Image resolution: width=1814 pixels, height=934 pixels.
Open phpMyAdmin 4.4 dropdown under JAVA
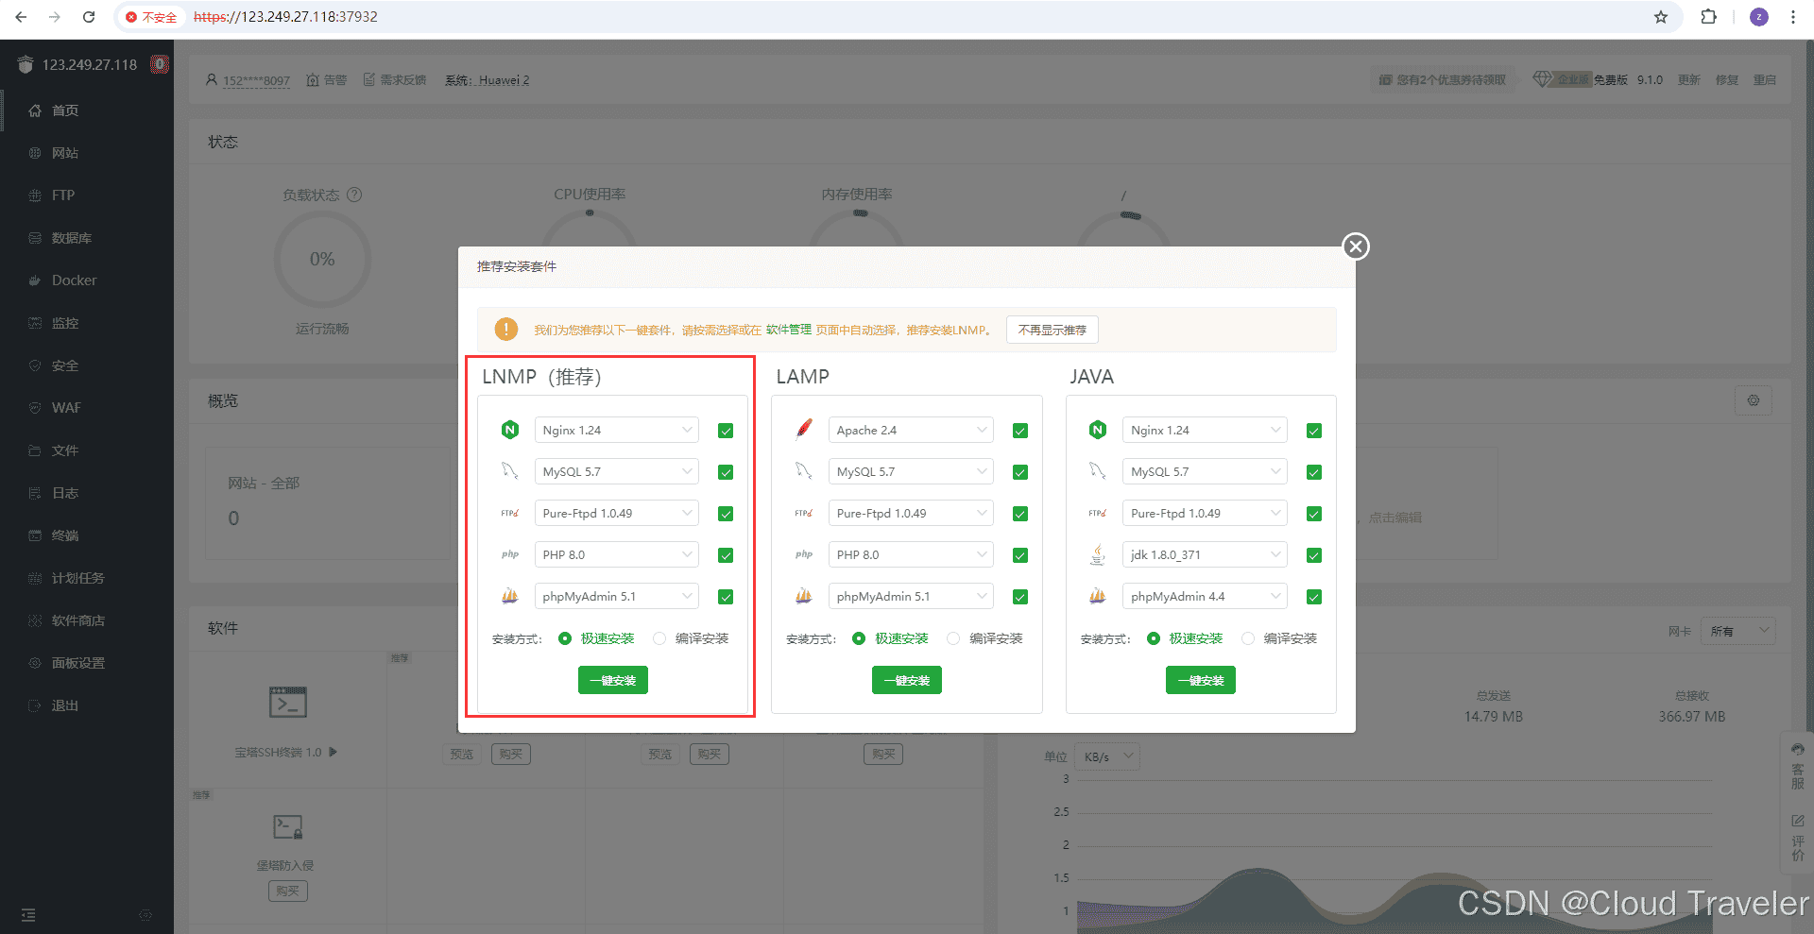point(1204,597)
